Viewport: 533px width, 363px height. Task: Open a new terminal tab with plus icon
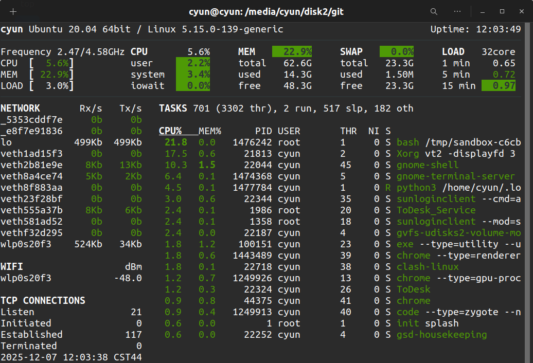(13, 12)
